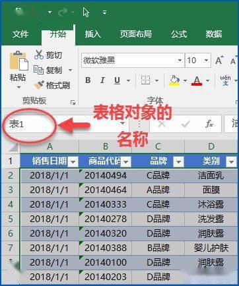Image resolution: width=239 pixels, height=286 pixels.
Task: Select the B品牌 cell
Action: click(x=158, y=248)
